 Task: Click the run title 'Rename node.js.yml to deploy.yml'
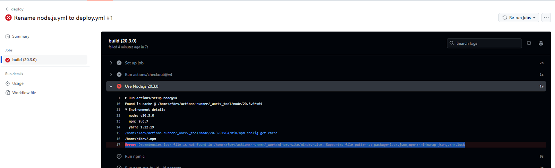click(59, 18)
